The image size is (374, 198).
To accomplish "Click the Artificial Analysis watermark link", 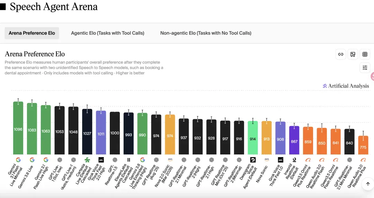I will (x=346, y=86).
